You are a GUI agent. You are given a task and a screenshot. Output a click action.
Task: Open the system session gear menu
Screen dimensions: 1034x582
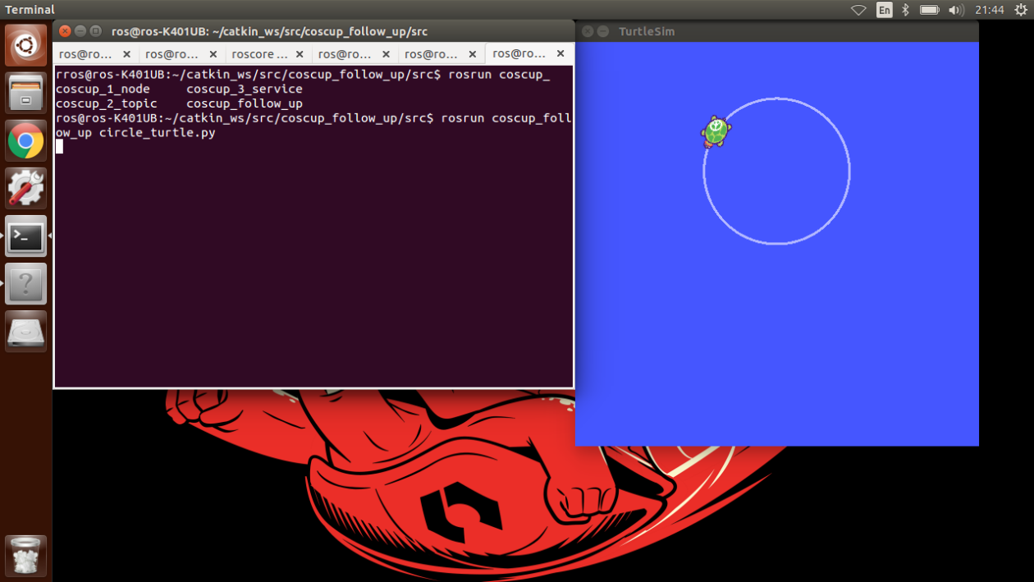(x=1021, y=10)
